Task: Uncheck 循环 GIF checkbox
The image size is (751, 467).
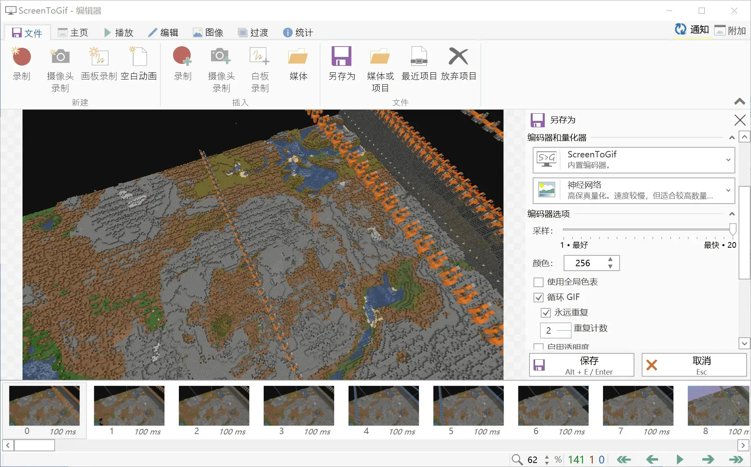Action: pos(538,298)
